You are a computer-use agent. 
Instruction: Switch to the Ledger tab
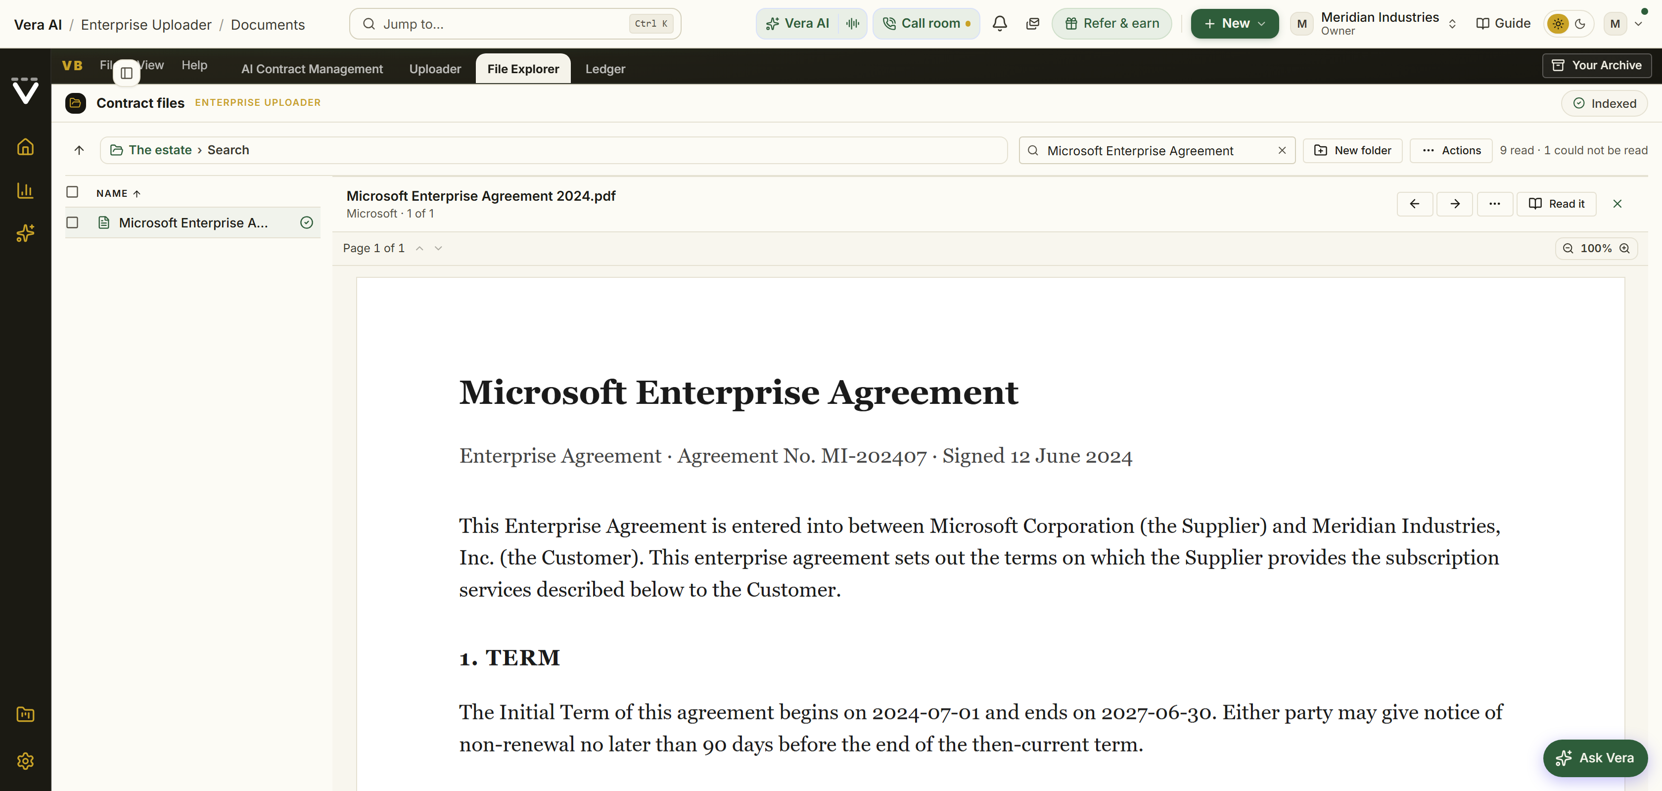(x=605, y=69)
